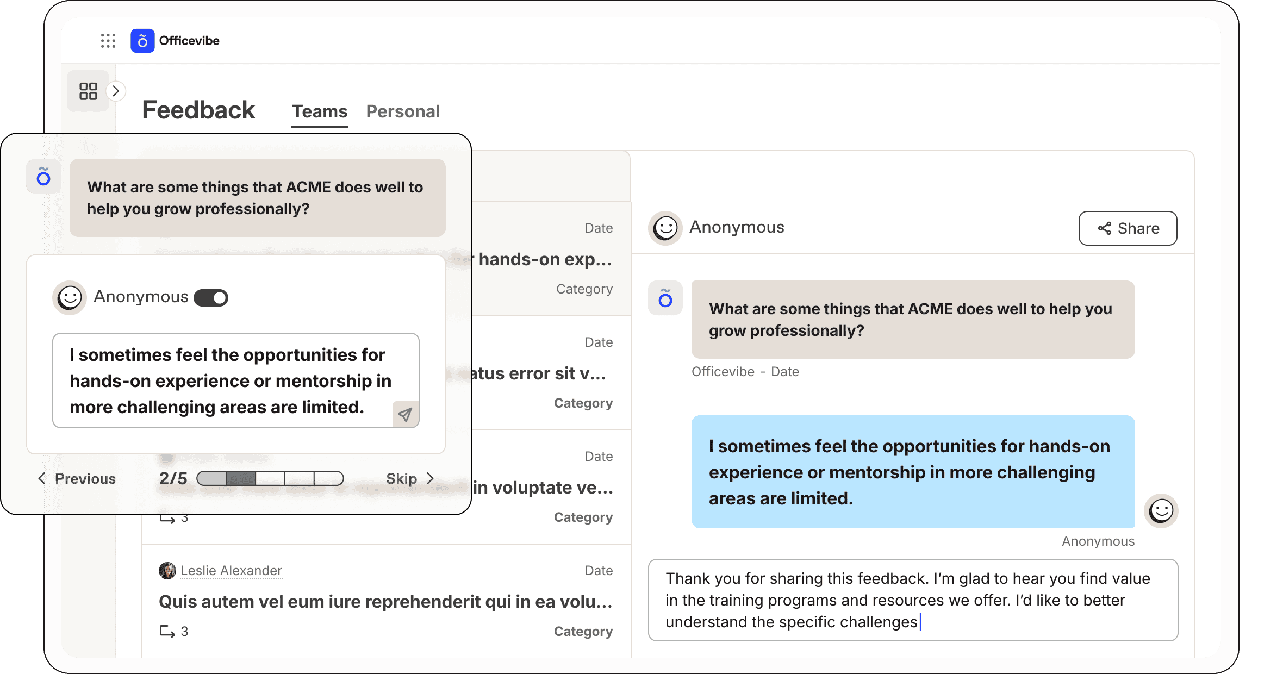Click the Anonymous smiley avatar in conversation header

click(665, 228)
